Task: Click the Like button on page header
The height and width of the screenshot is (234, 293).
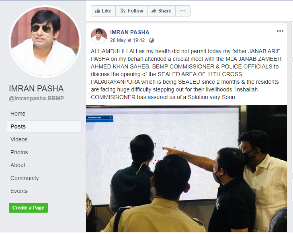Action: pos(103,11)
